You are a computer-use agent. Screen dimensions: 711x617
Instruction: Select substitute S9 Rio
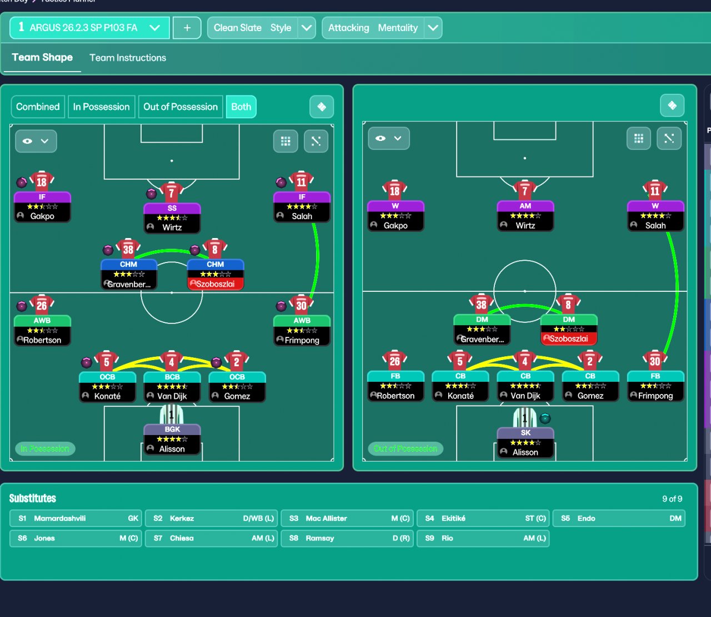coord(483,538)
